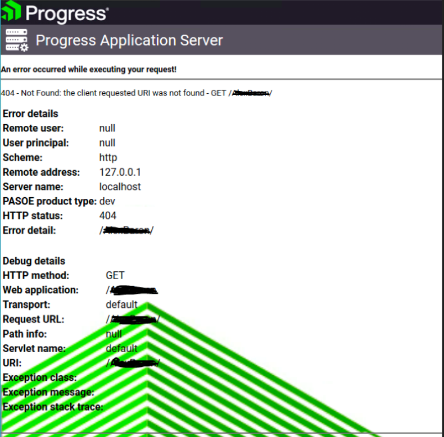Select the default Transport value
Screen dimensions: 444x437
[x=121, y=304]
